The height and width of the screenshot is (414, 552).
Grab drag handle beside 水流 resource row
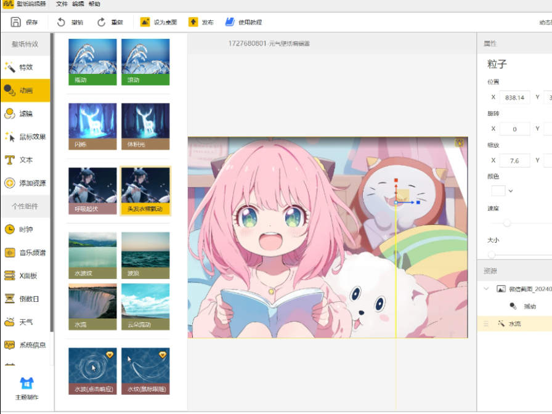click(486, 323)
